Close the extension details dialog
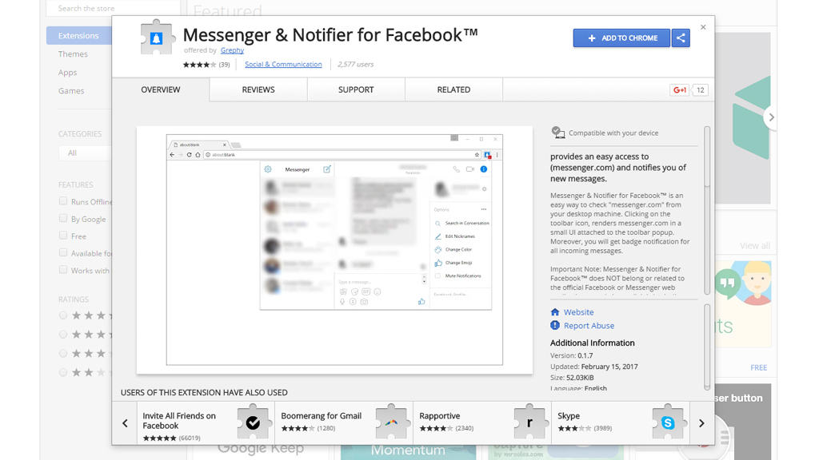 (x=703, y=27)
